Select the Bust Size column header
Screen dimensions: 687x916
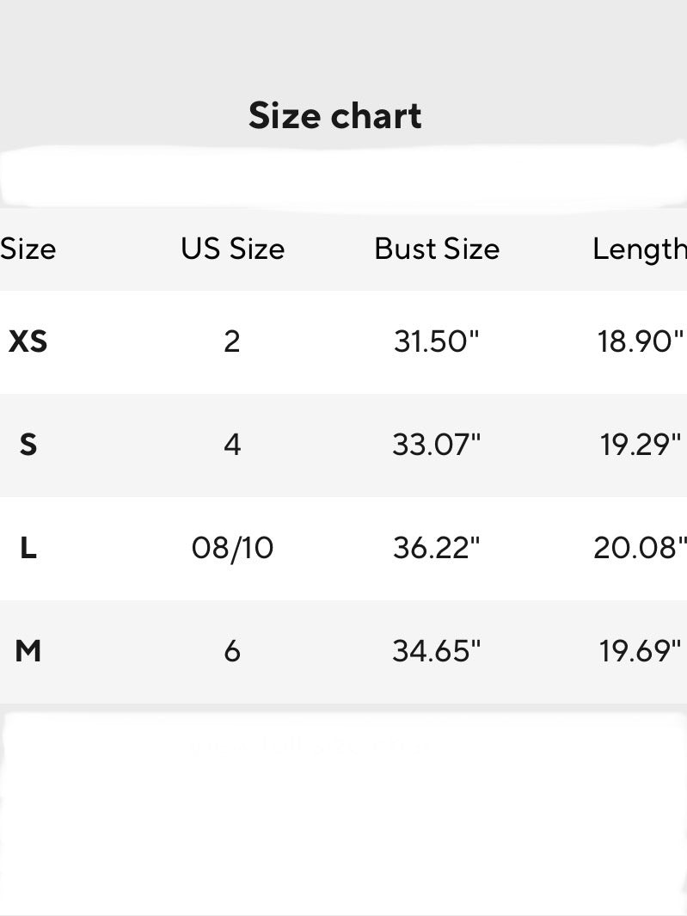click(437, 249)
